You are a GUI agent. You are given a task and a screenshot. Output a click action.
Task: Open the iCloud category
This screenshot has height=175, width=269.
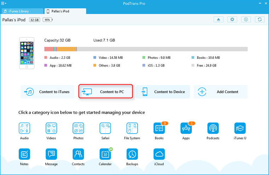pos(159,154)
